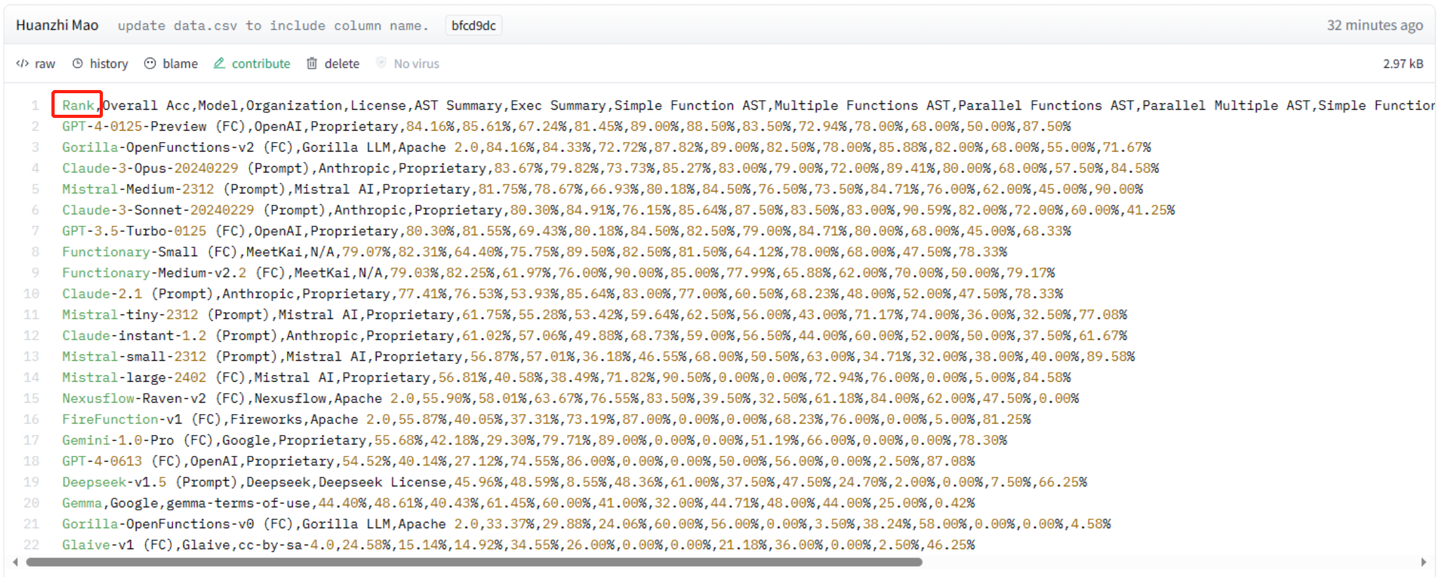The height and width of the screenshot is (577, 1444).
Task: Click the Gorilla-OpenFunctions-v2 row text
Action: [157, 147]
